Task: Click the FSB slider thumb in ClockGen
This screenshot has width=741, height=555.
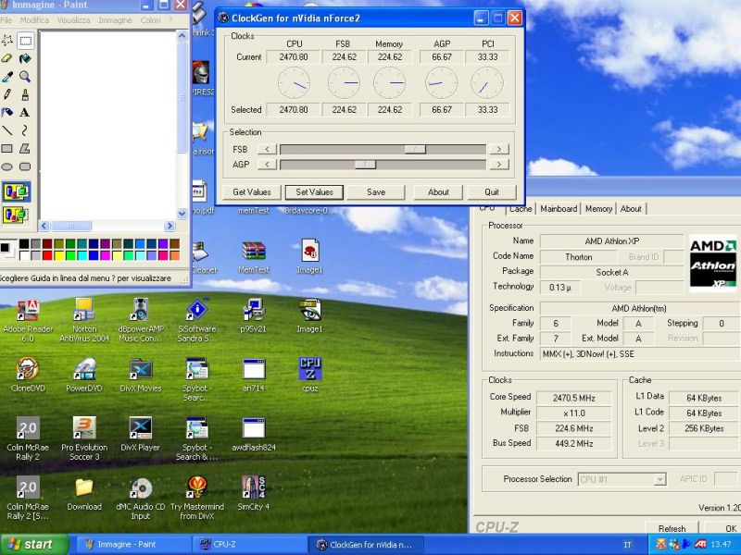Action: pos(415,149)
